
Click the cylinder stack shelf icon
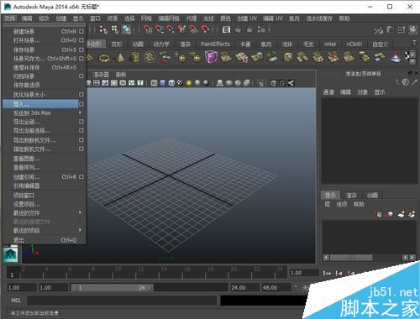click(x=135, y=57)
